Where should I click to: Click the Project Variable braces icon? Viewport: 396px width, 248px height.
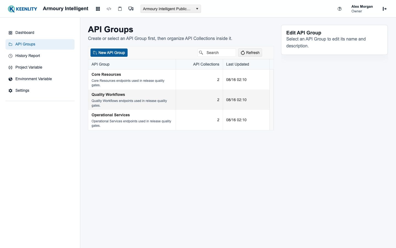click(x=10, y=68)
